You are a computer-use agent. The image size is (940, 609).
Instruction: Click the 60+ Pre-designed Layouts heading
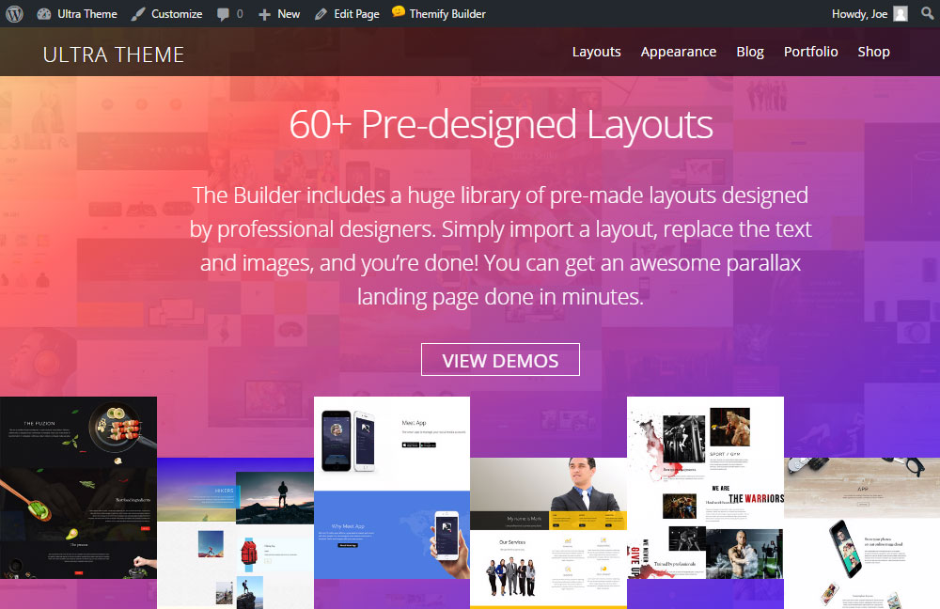(x=501, y=125)
